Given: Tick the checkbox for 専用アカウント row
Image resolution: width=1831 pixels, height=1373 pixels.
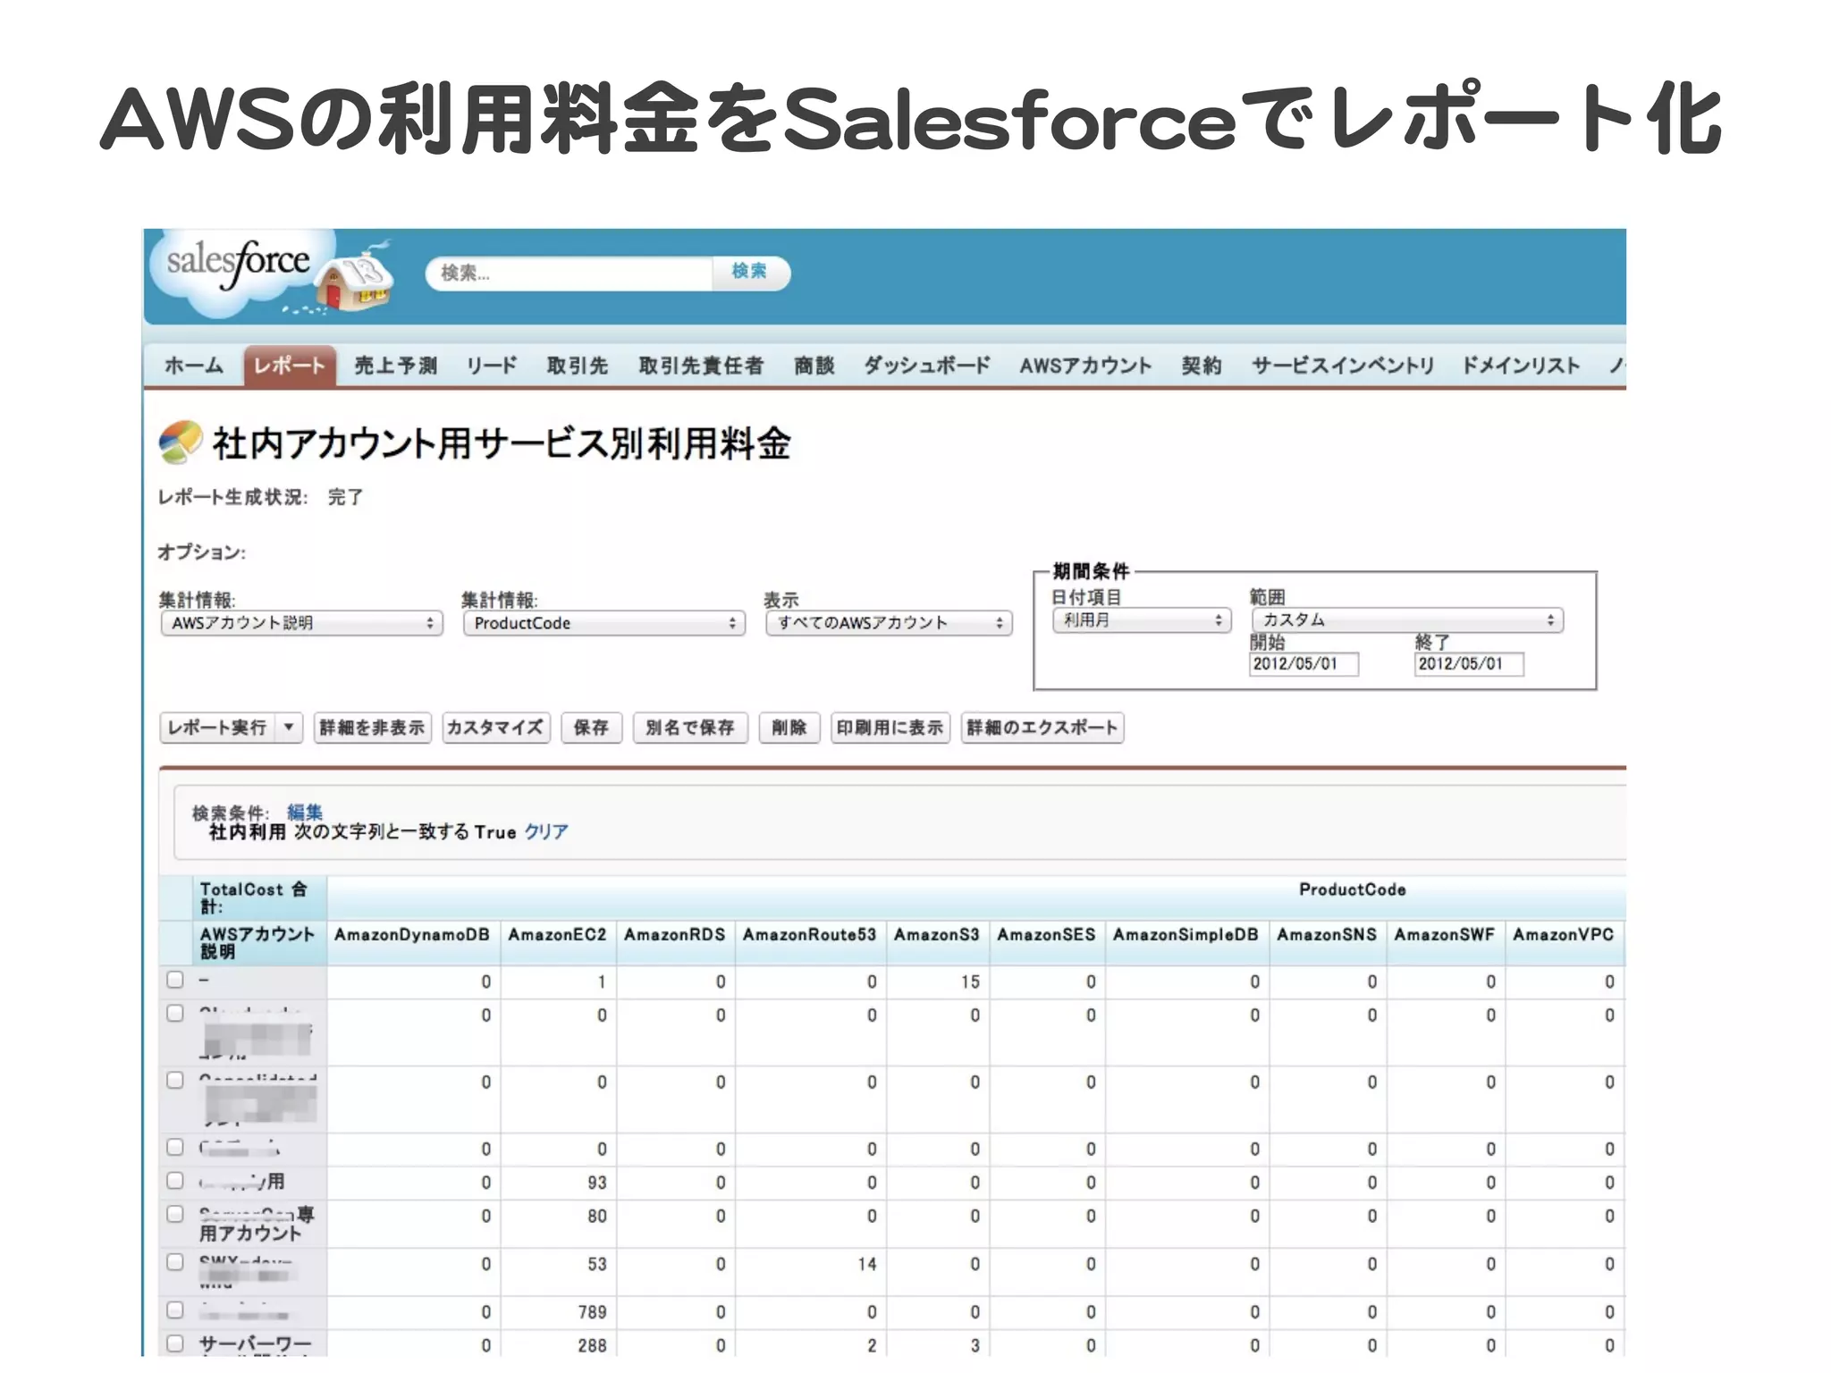Looking at the screenshot, I should 175,1214.
